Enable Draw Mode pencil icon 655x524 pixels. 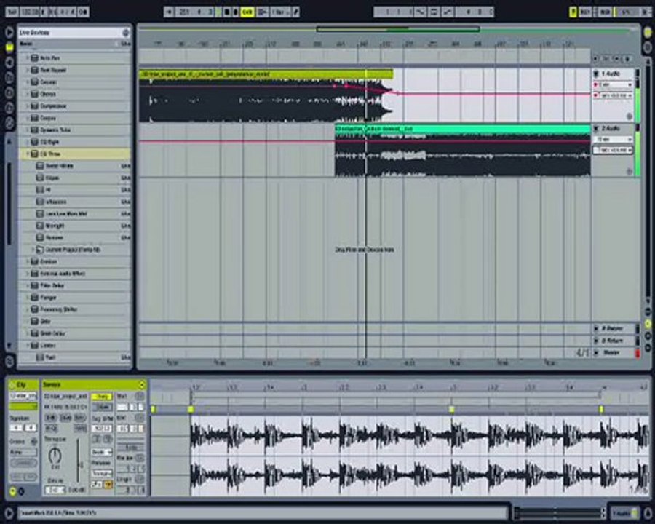click(x=295, y=12)
